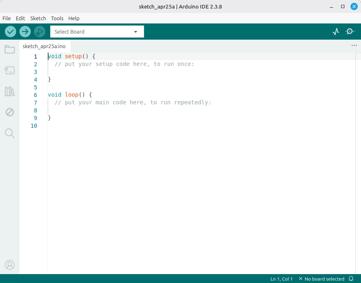Image resolution: width=361 pixels, height=283 pixels.
Task: Open the Library Manager books icon
Action: [x=10, y=91]
